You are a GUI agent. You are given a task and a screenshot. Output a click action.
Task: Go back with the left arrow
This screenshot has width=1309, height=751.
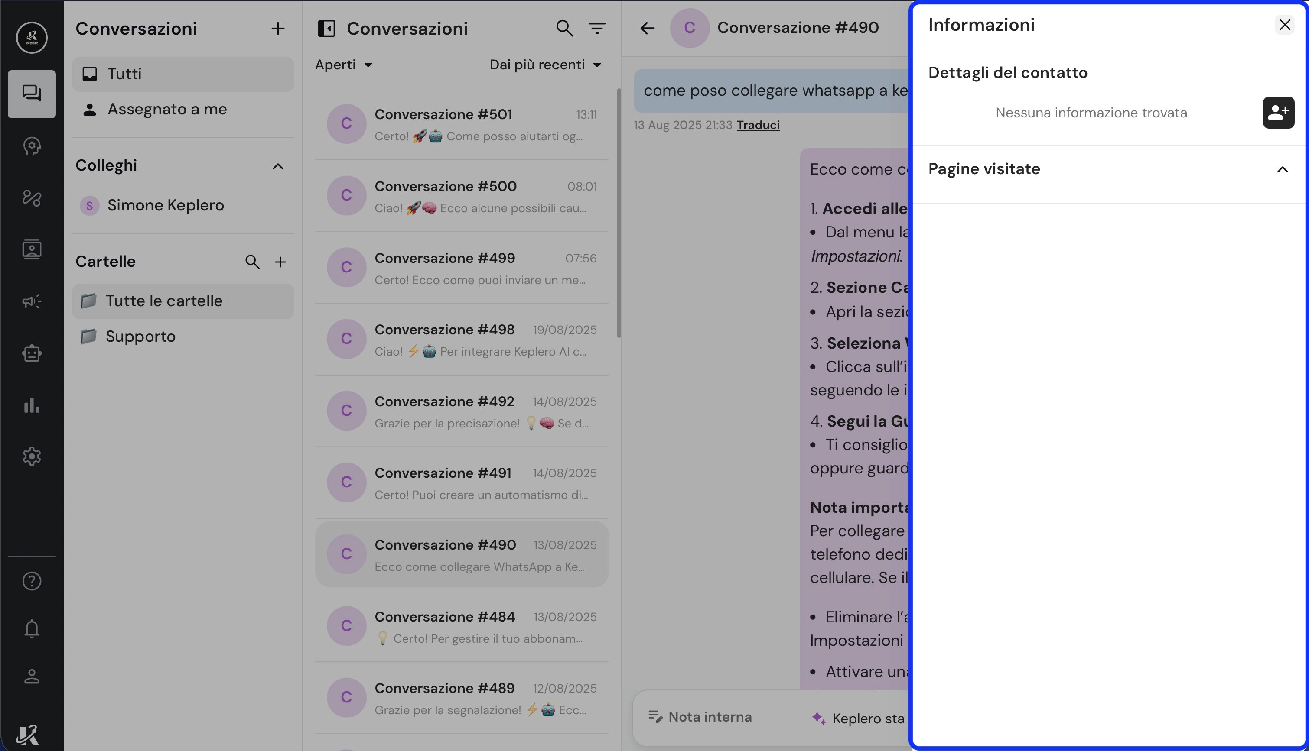click(x=647, y=28)
